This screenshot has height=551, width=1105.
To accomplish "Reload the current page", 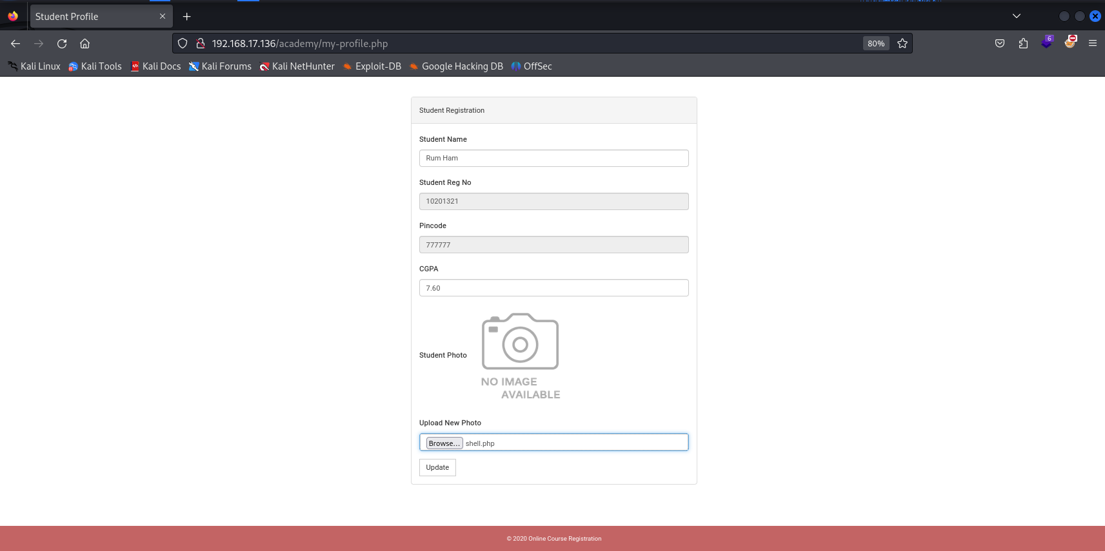I will [x=62, y=44].
